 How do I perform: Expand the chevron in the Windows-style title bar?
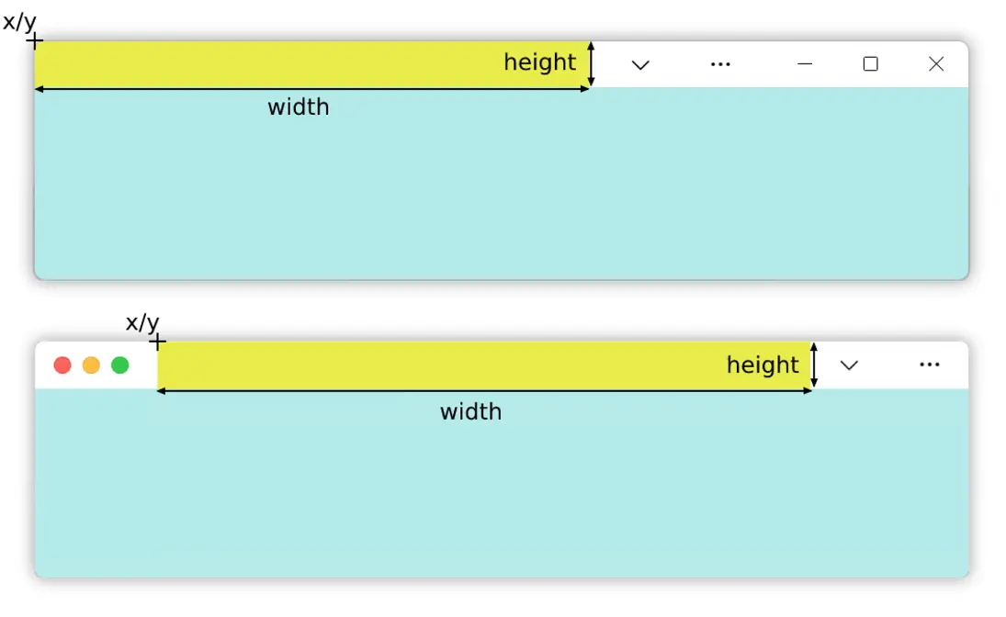pos(640,65)
